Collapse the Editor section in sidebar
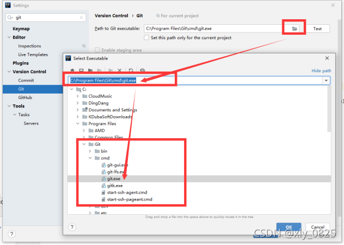The height and width of the screenshot is (245, 344). point(9,37)
